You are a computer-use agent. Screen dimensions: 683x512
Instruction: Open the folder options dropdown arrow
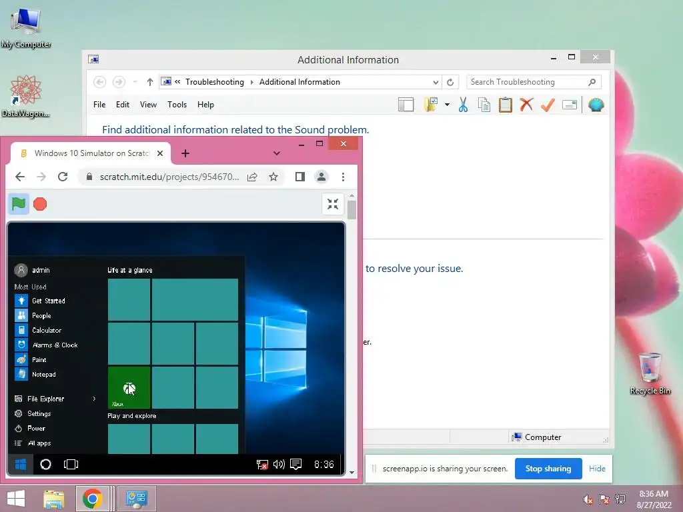(x=447, y=105)
